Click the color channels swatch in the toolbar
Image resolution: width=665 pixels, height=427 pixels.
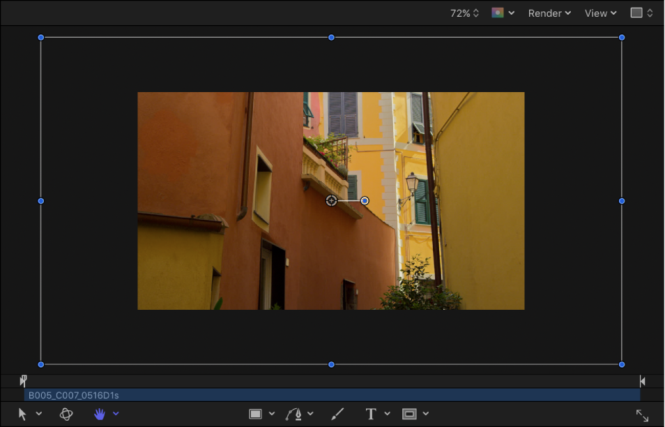pyautogui.click(x=498, y=13)
